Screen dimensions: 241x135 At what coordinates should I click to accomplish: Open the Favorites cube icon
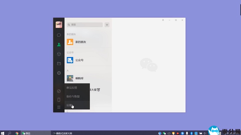pos(59,54)
